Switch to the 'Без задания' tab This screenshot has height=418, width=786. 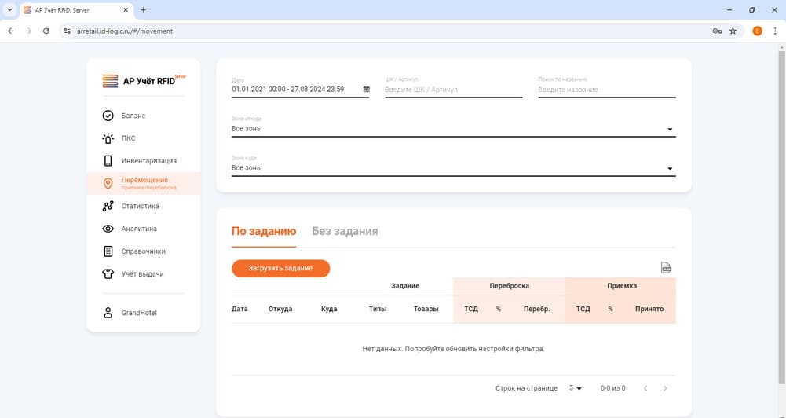(345, 231)
